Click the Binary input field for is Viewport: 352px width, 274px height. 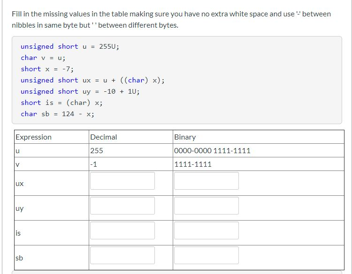click(207, 230)
